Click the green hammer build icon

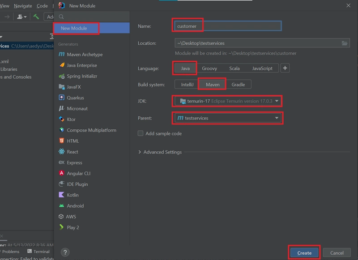coord(36,17)
